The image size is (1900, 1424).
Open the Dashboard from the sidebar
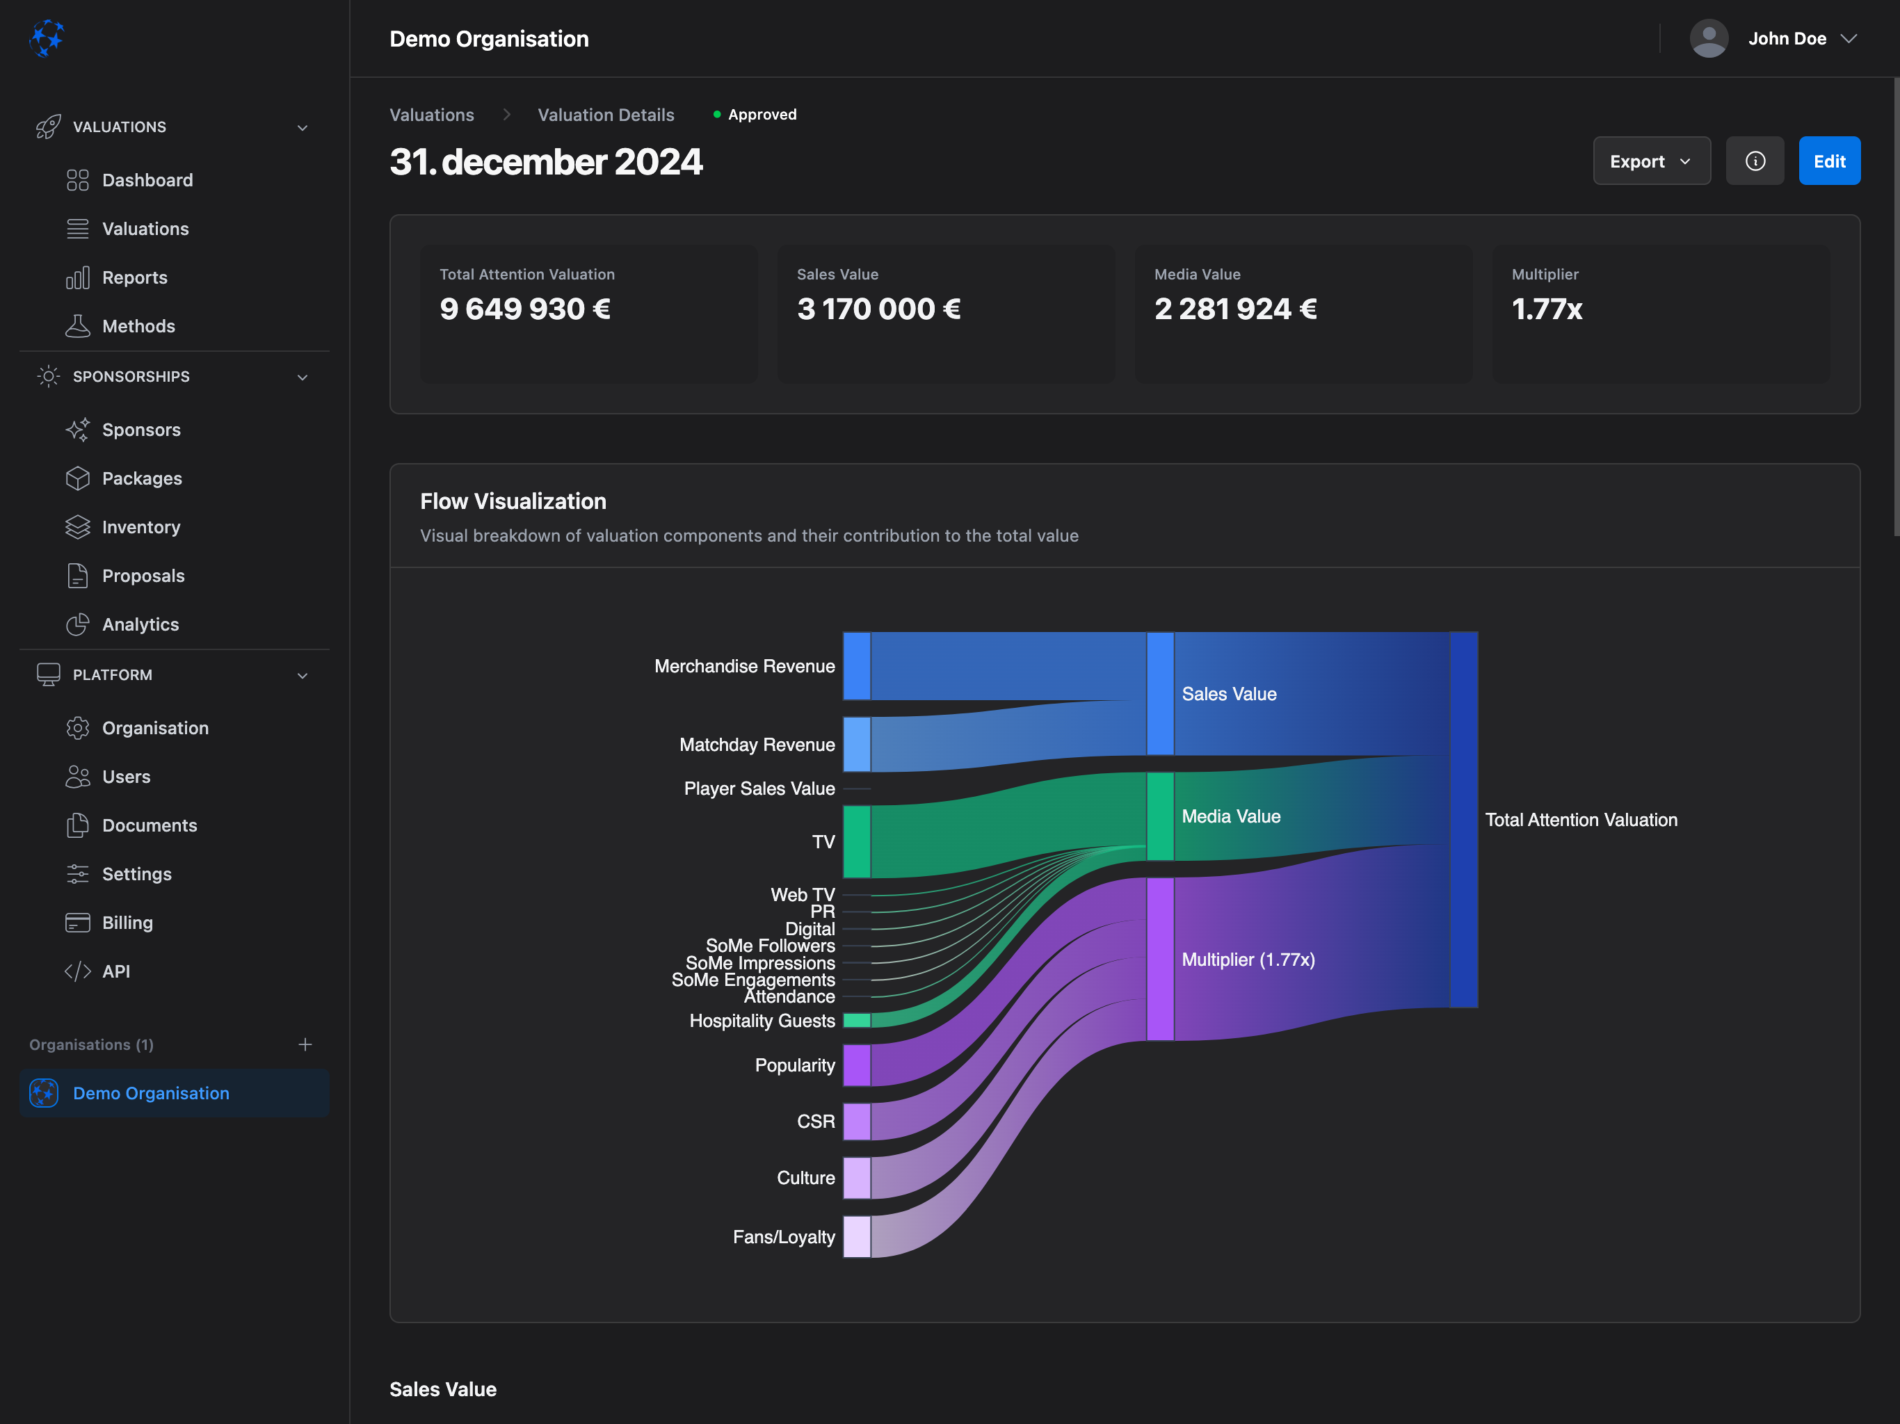coord(147,179)
